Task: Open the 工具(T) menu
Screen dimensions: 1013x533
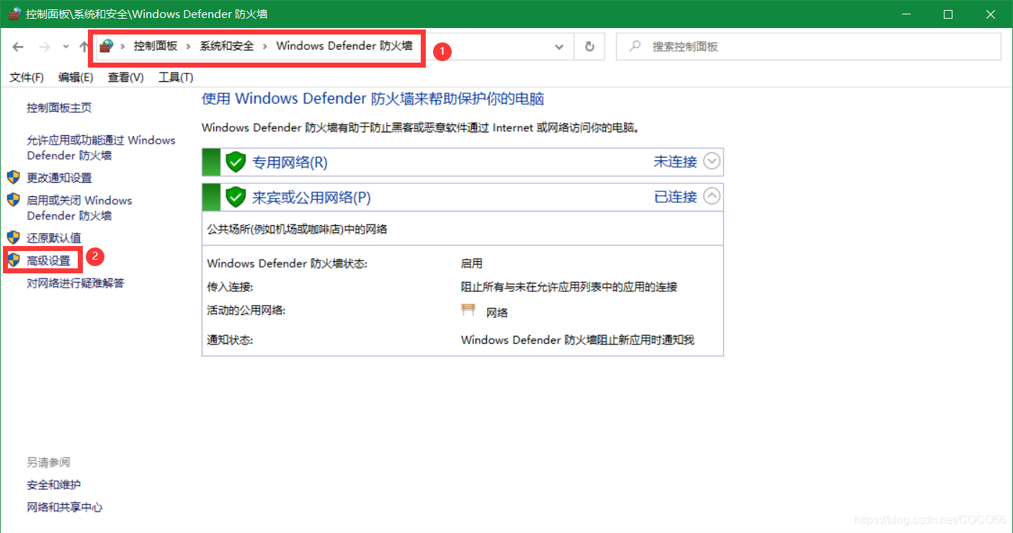Action: tap(176, 77)
